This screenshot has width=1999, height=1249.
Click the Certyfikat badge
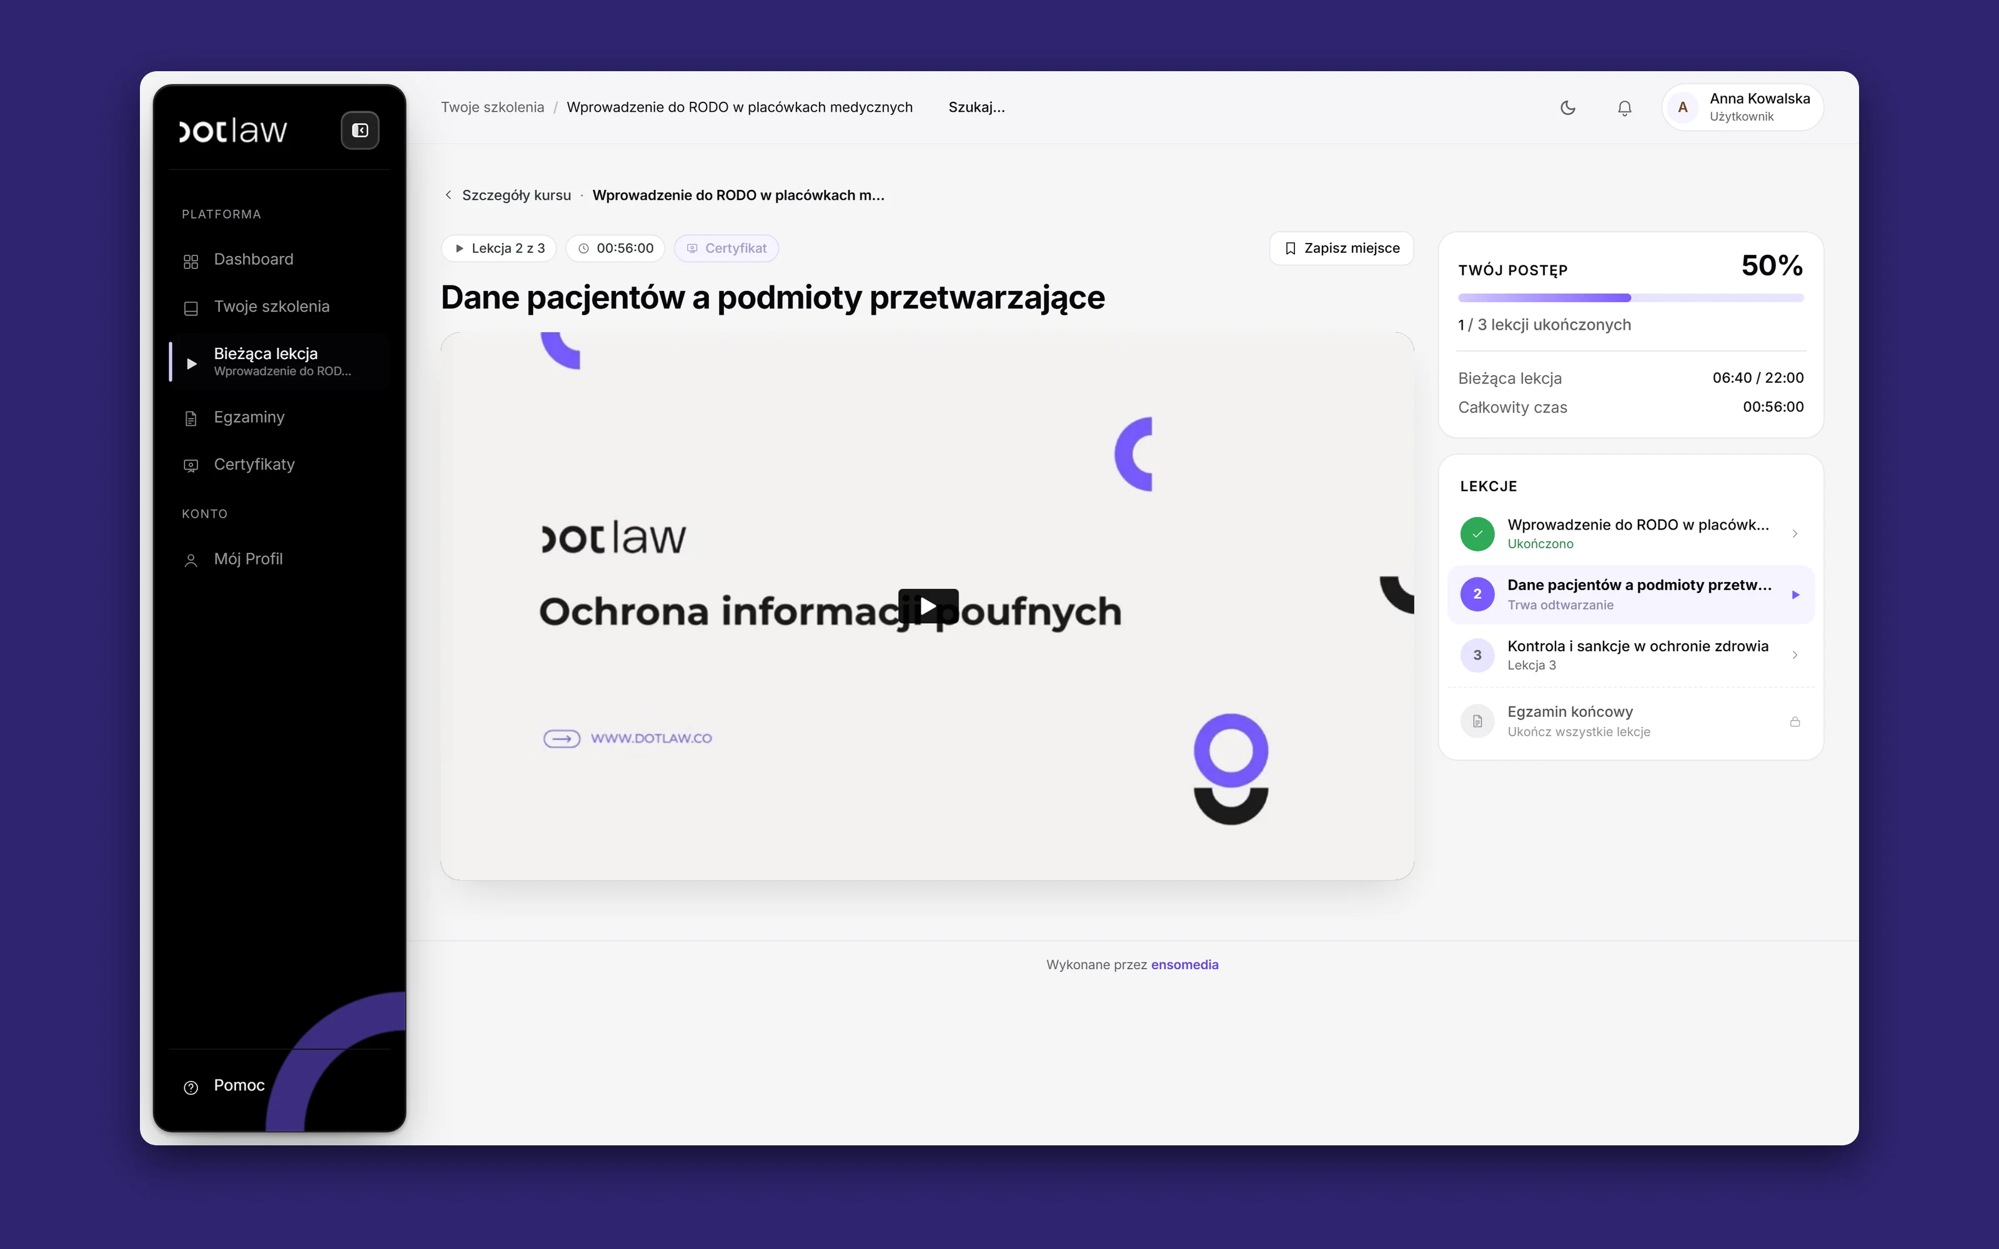[726, 249]
